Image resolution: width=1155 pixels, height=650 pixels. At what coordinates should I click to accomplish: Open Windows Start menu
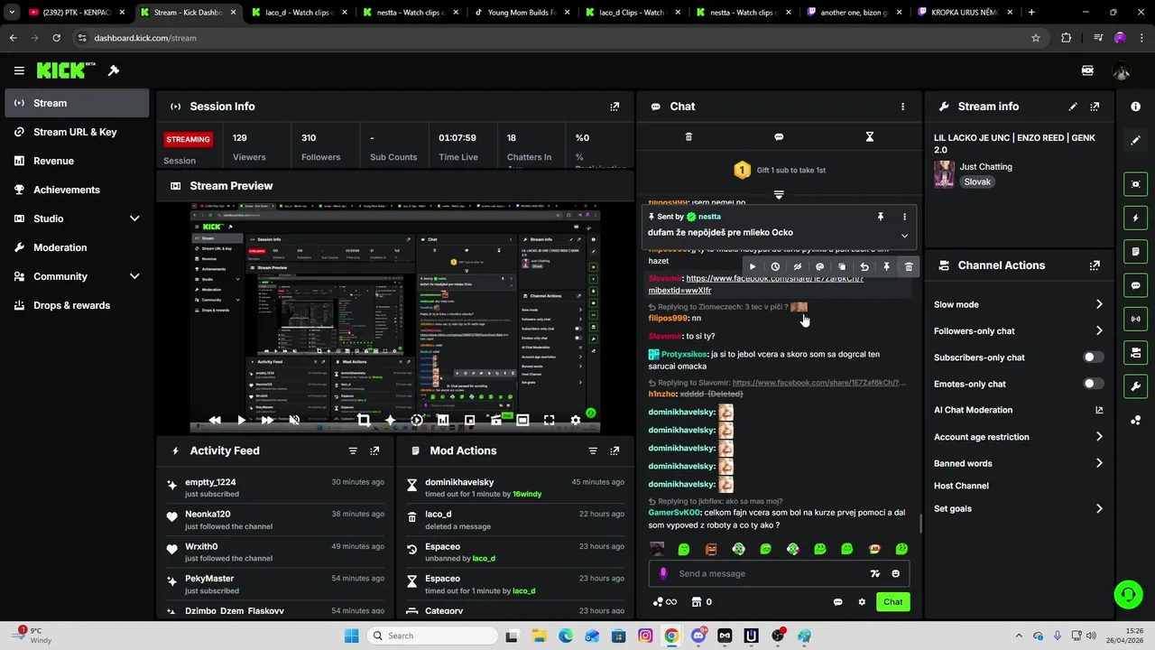[351, 636]
